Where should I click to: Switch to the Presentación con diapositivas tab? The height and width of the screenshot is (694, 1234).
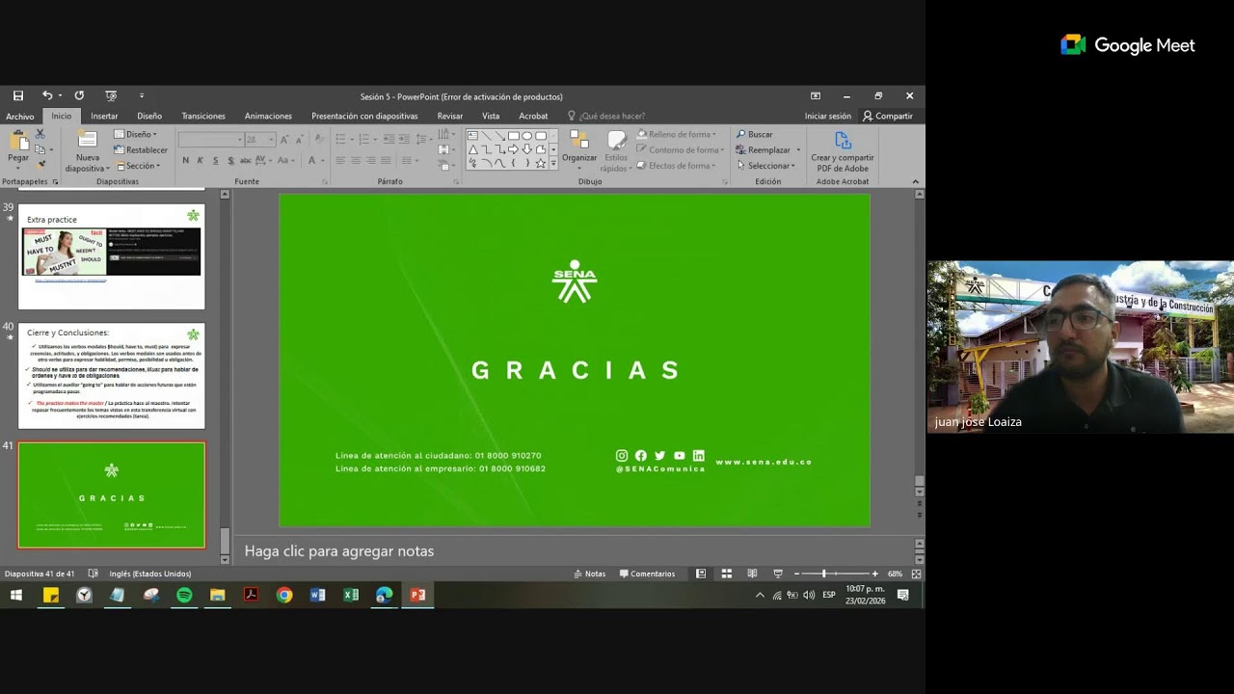click(x=364, y=116)
